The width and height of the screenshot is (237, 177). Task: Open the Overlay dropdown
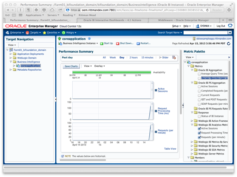coord(100,66)
